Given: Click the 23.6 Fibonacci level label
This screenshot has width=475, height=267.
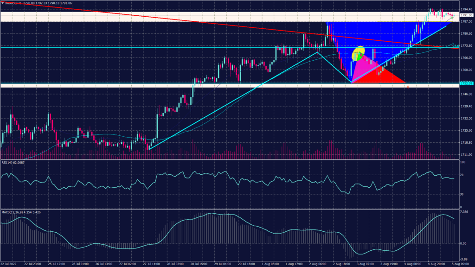Looking at the screenshot, I should click(456, 46).
